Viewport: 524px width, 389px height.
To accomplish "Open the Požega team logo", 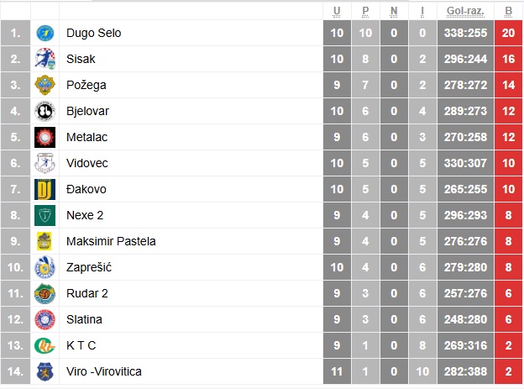I will (45, 85).
